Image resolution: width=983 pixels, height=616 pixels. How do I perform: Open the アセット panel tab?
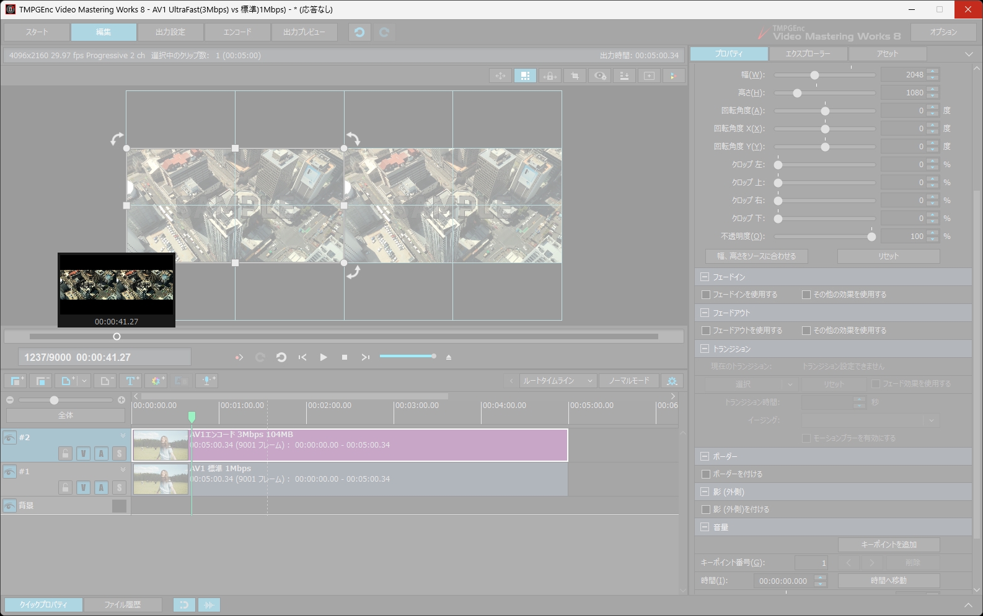coord(888,54)
